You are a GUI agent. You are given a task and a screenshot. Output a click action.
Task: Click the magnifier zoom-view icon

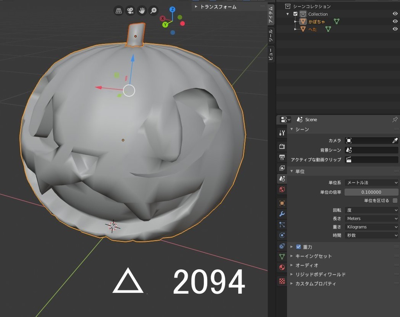(154, 11)
